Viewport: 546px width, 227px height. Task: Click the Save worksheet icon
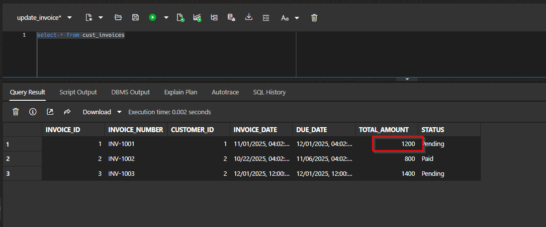coord(135,17)
